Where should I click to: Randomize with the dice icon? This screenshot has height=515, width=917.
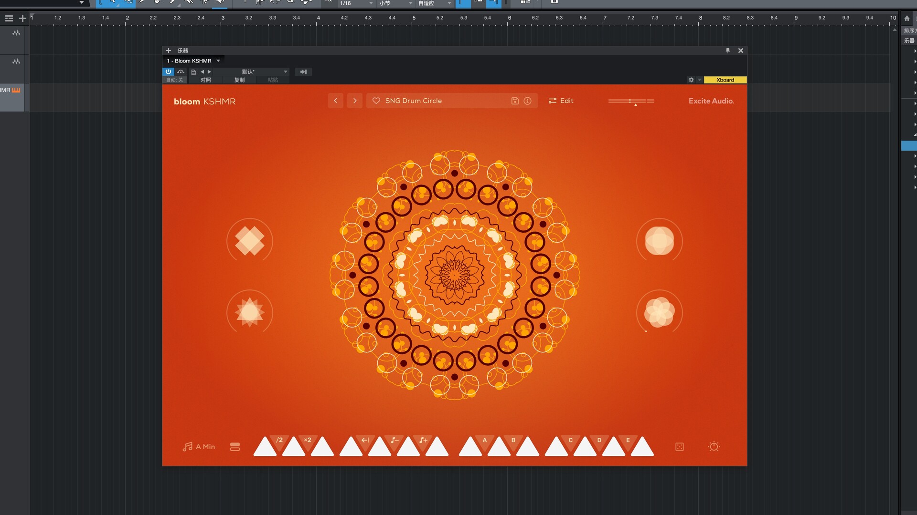tap(680, 447)
